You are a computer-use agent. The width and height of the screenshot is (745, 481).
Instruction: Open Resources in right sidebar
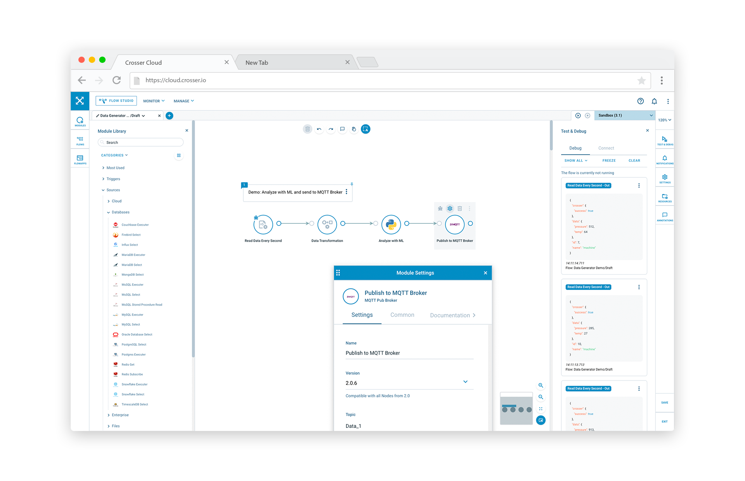665,198
